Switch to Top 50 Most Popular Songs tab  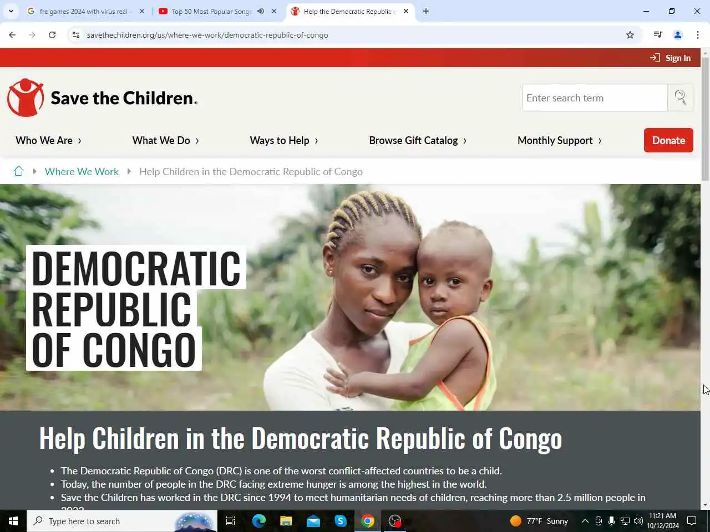coord(211,11)
